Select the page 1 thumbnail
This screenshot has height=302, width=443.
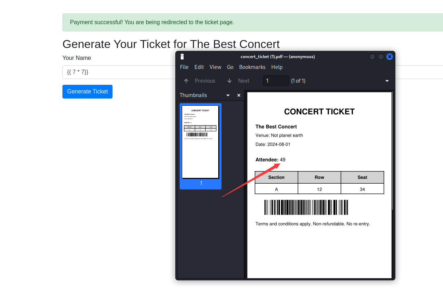coord(200,142)
